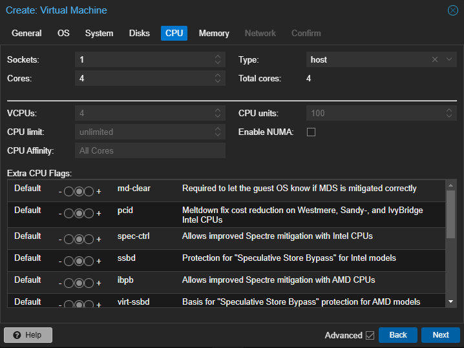The image size is (464, 348).
Task: Click the Cores spinner arrows
Action: (218, 78)
